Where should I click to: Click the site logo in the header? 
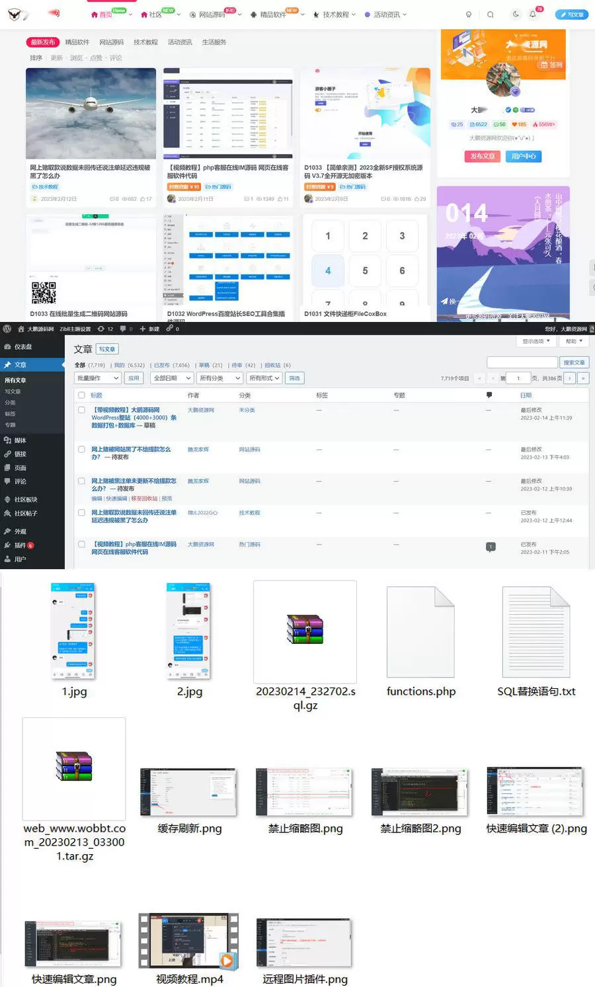(14, 14)
